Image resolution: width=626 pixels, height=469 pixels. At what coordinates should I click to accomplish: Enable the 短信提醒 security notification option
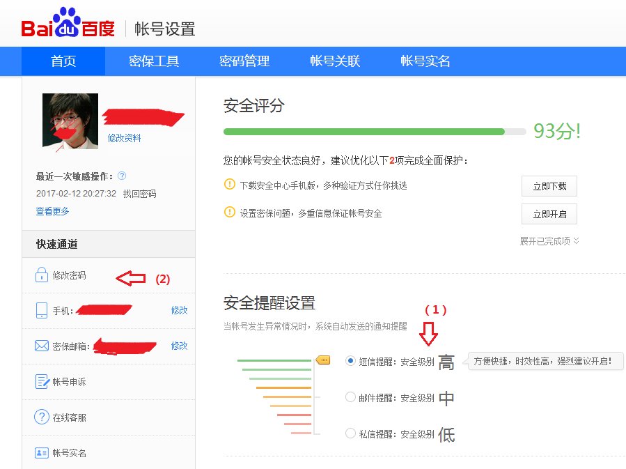click(x=351, y=360)
